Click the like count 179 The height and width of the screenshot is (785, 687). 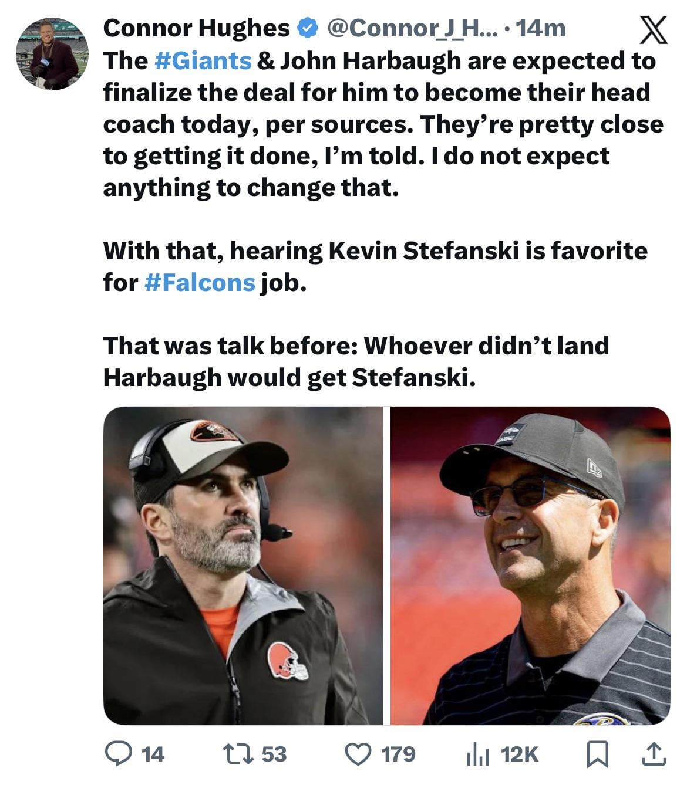click(398, 754)
